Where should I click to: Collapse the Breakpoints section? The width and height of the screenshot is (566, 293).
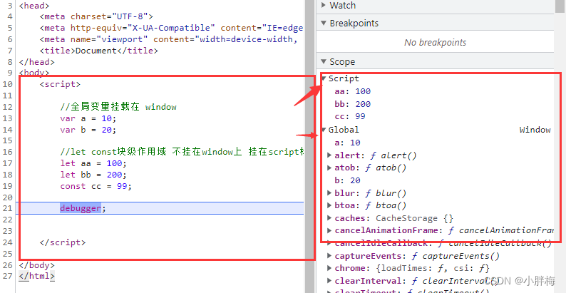point(323,23)
